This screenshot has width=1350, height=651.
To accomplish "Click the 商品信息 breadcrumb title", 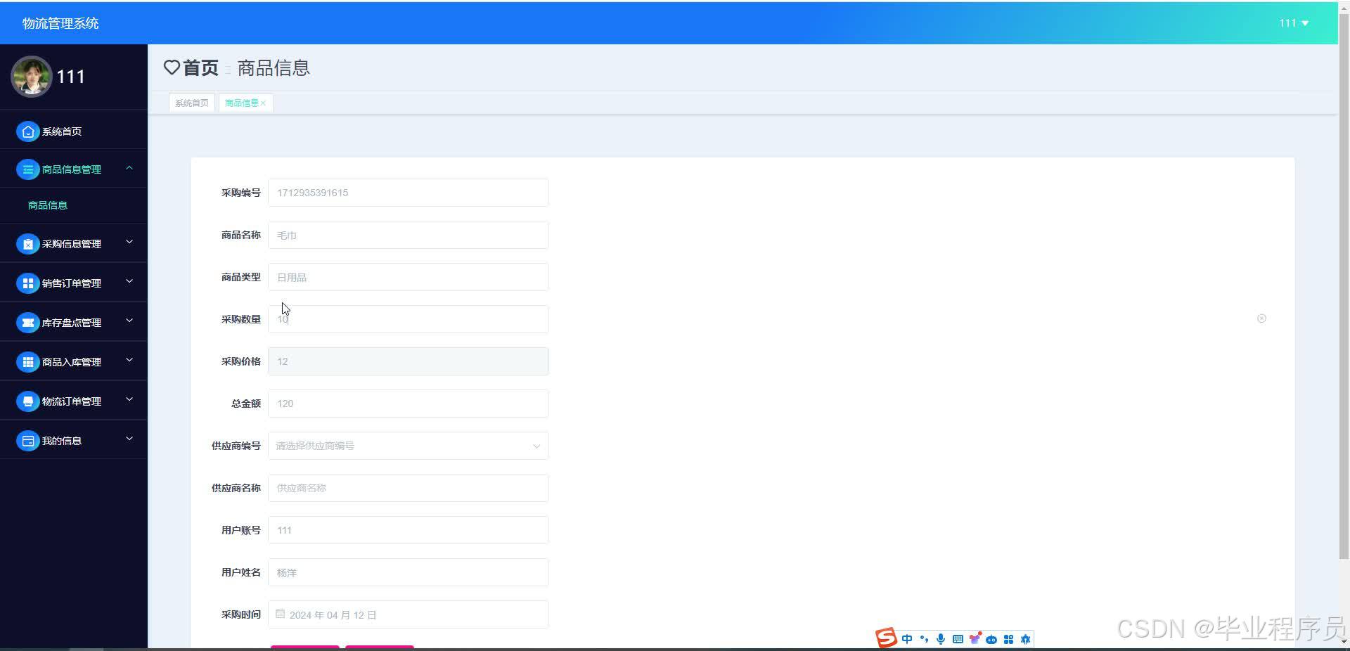I will point(274,67).
